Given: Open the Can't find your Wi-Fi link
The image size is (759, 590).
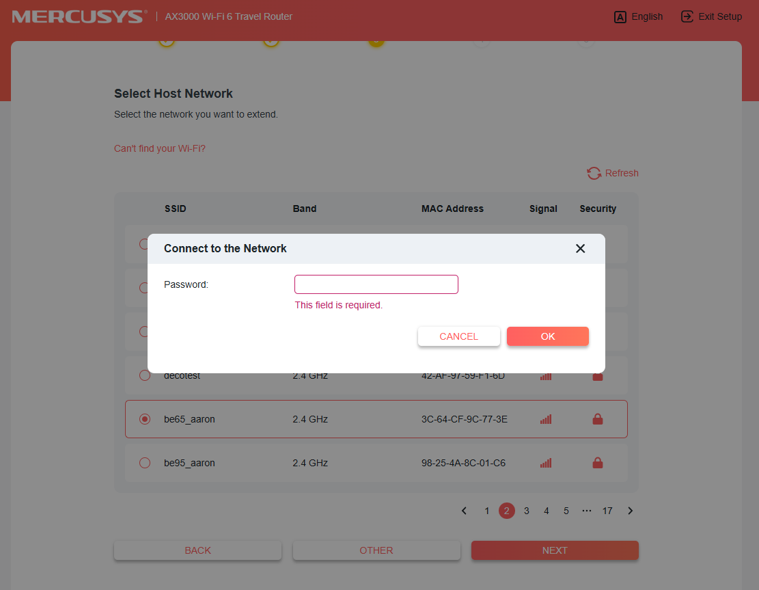Looking at the screenshot, I should coord(160,148).
